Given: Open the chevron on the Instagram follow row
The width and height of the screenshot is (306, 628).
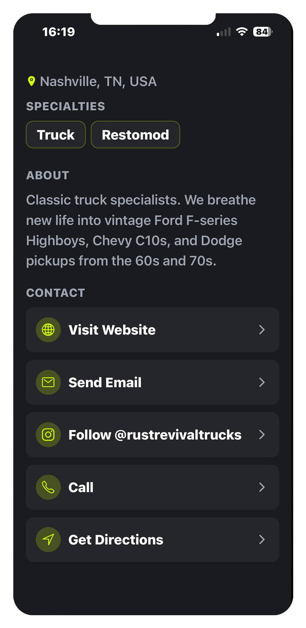Looking at the screenshot, I should pos(262,435).
